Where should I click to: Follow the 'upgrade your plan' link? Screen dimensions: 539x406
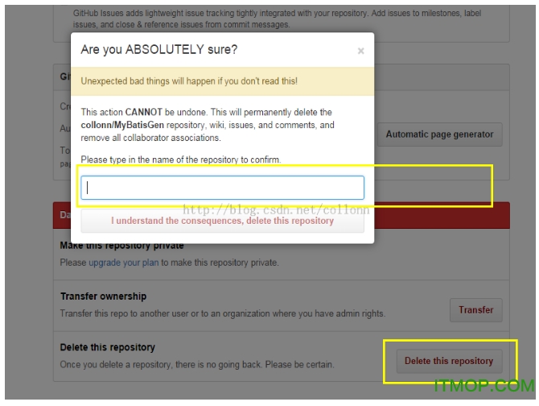pyautogui.click(x=124, y=263)
